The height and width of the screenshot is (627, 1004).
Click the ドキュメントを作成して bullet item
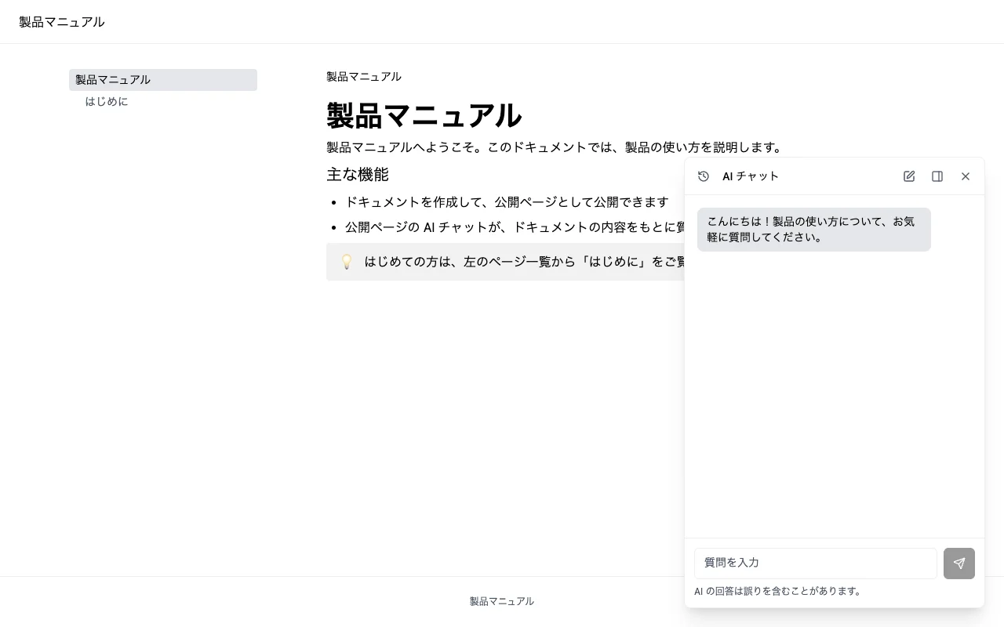pyautogui.click(x=507, y=202)
